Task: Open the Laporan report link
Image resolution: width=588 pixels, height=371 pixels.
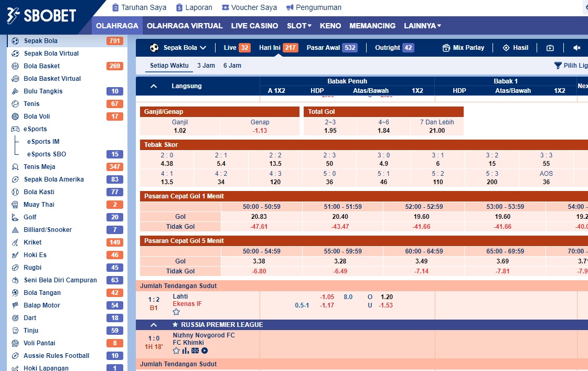Action: 194,7
